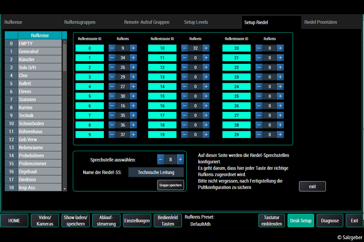Decrease Rufkreis for Rufkreistaste ID 0
The image size is (364, 242).
coord(112,48)
